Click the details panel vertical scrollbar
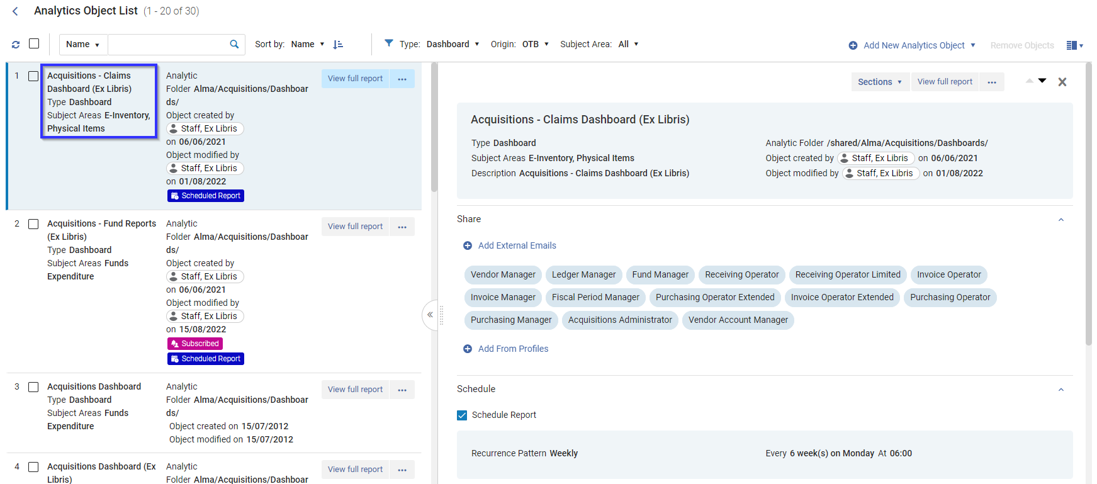1097x484 pixels. point(1088,203)
